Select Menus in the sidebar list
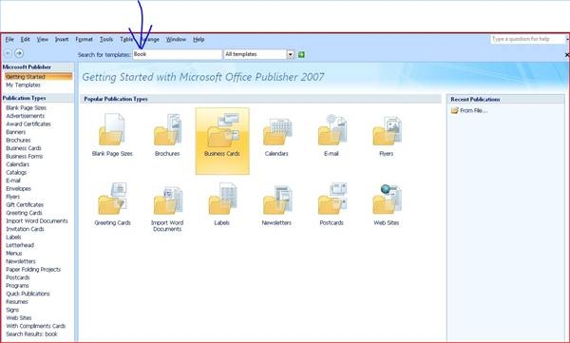Screen dimensions: 570x343 (x=14, y=253)
